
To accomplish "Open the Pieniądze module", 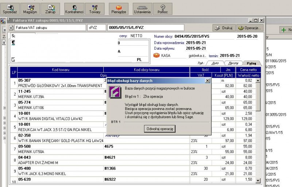I will [119, 9].
